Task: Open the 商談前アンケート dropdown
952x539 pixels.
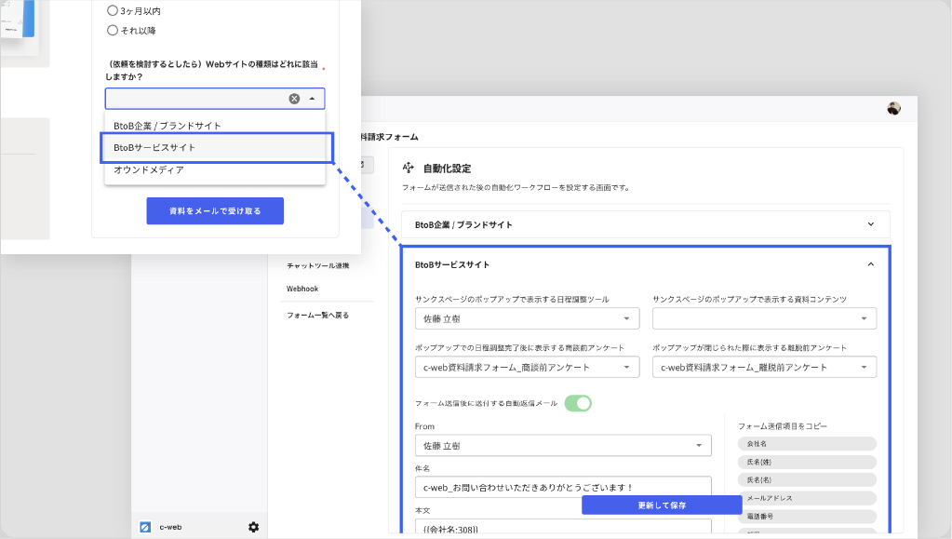Action: pyautogui.click(x=527, y=368)
